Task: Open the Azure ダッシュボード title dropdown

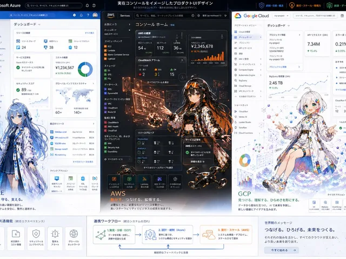Action: [x=39, y=24]
